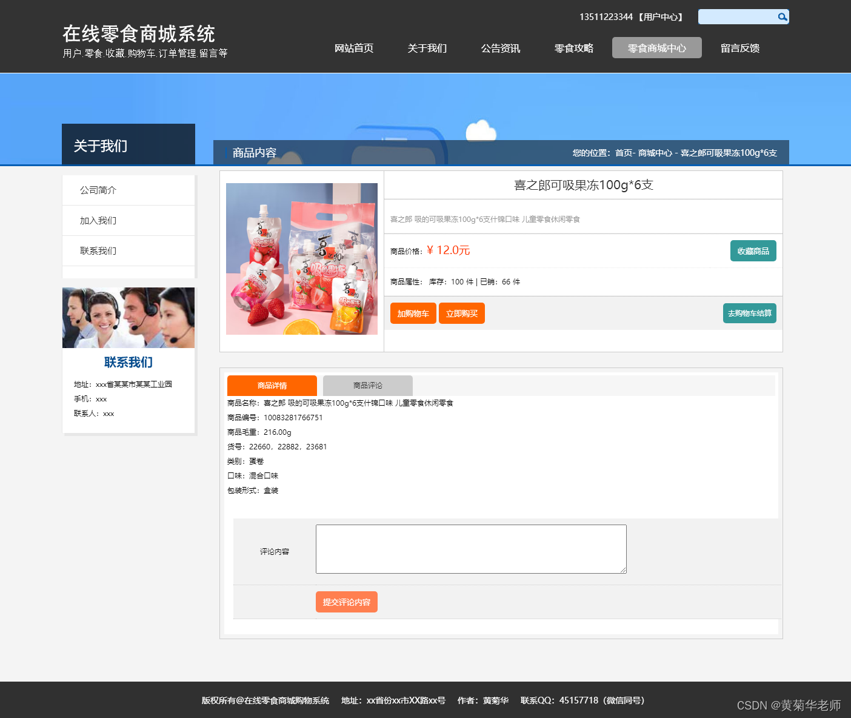Click the 立即购买 button
Viewport: 851px width, 718px height.
tap(462, 314)
